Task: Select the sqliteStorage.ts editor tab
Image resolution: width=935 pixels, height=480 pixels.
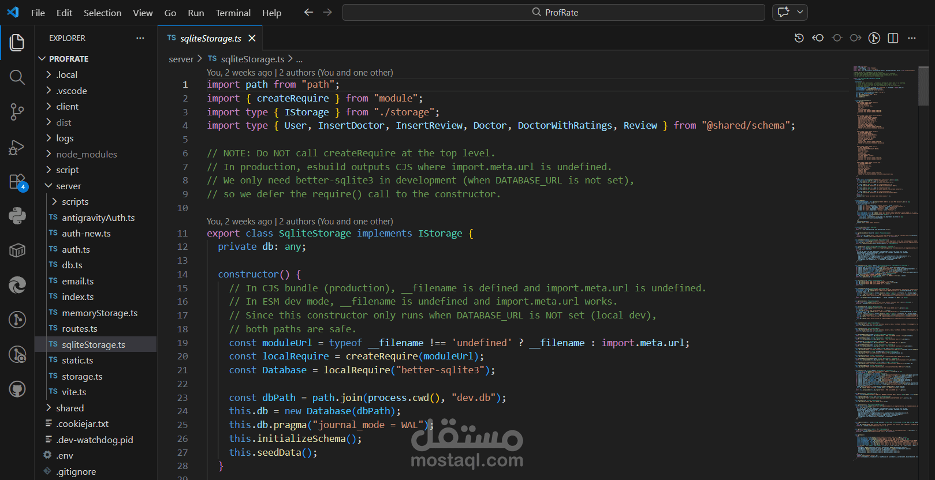Action: pyautogui.click(x=210, y=38)
